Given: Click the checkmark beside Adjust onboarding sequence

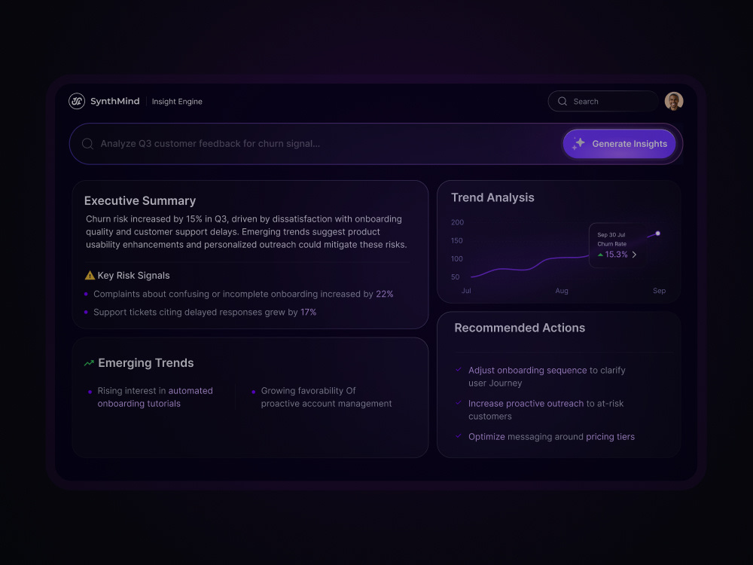Looking at the screenshot, I should point(459,370).
